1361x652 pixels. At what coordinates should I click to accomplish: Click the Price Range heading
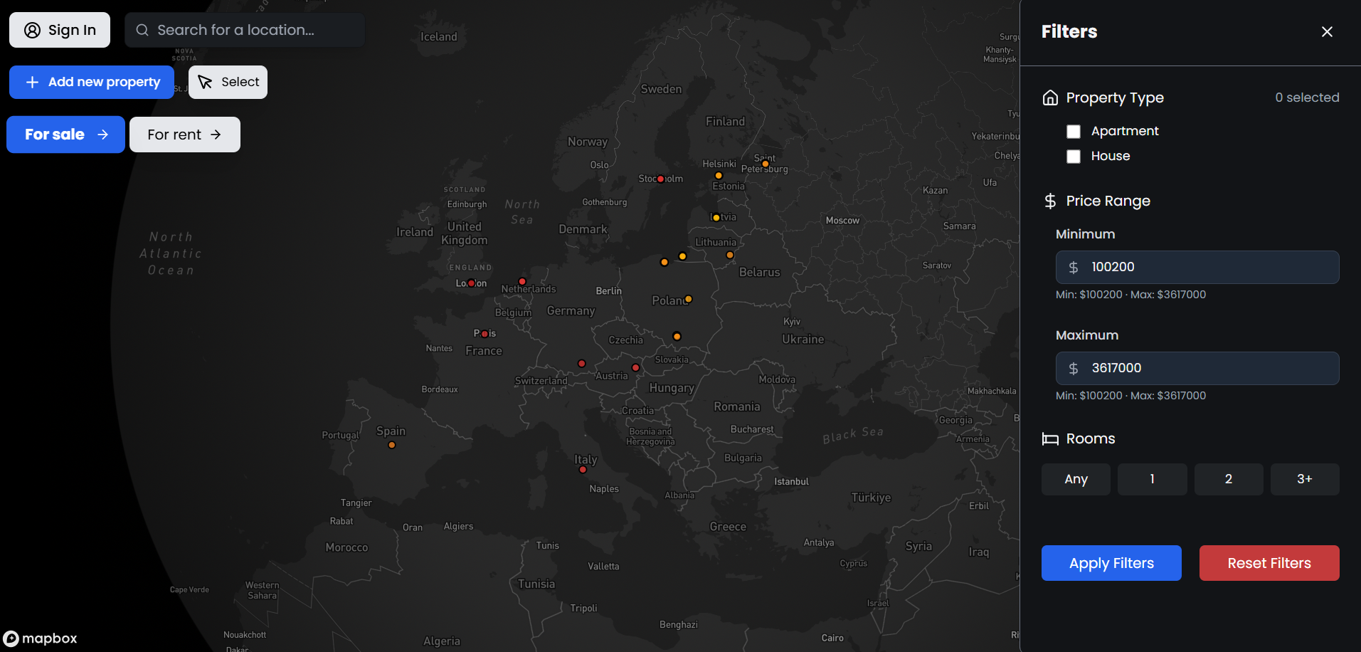(1108, 201)
